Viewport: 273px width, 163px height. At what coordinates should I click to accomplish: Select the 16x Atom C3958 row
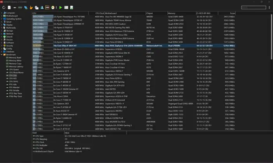[x=134, y=96]
